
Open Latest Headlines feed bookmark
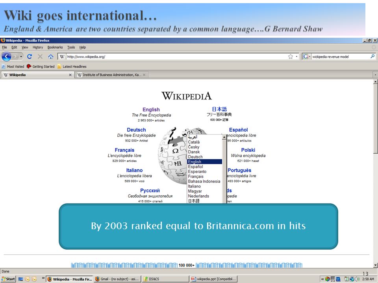point(72,66)
